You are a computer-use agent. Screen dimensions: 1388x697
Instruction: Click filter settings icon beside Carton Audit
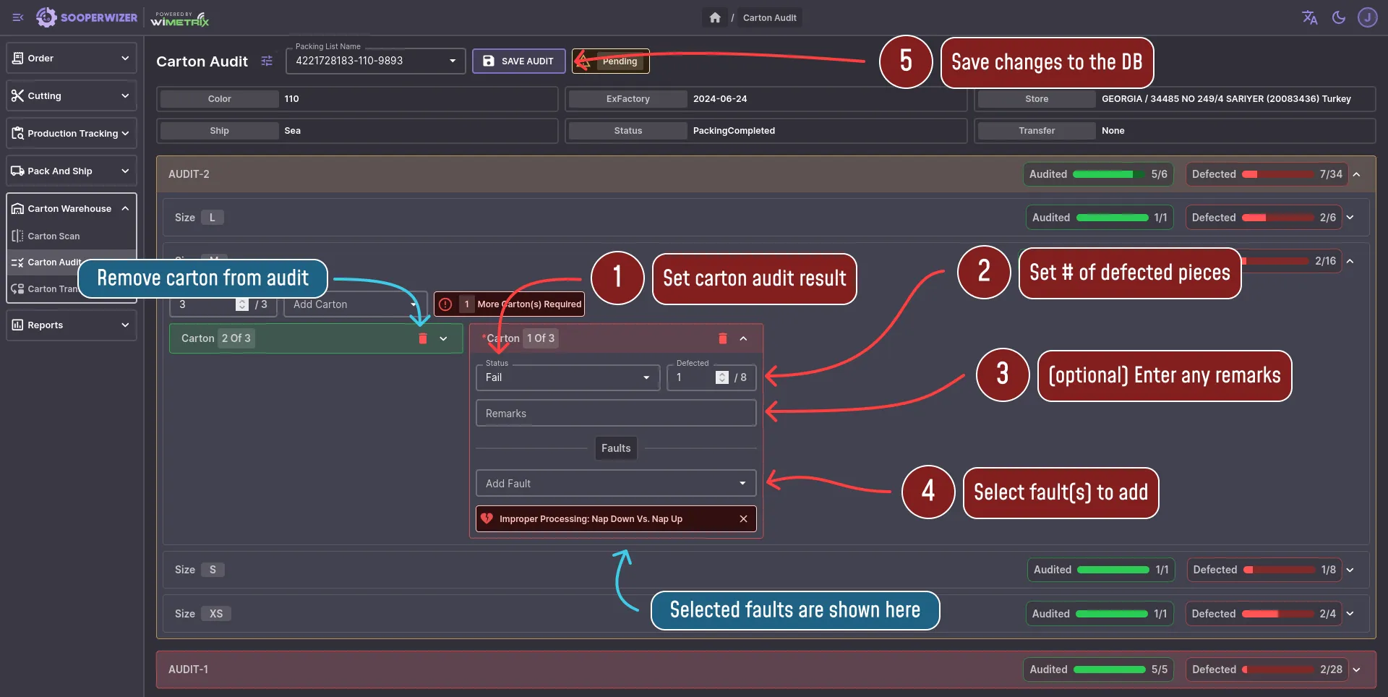pos(267,61)
